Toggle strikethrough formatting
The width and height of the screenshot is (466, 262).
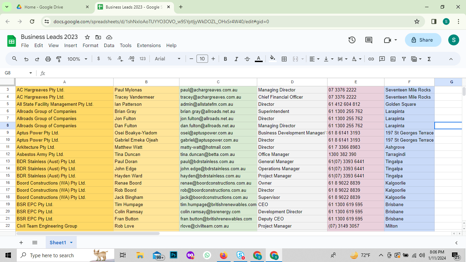[247, 59]
